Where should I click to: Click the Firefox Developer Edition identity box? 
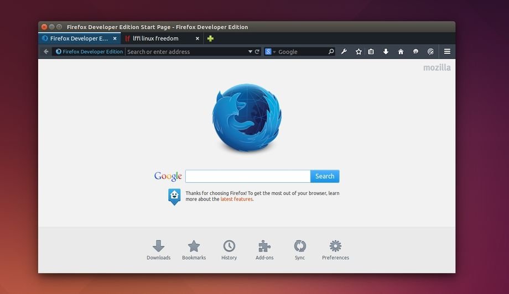(89, 51)
